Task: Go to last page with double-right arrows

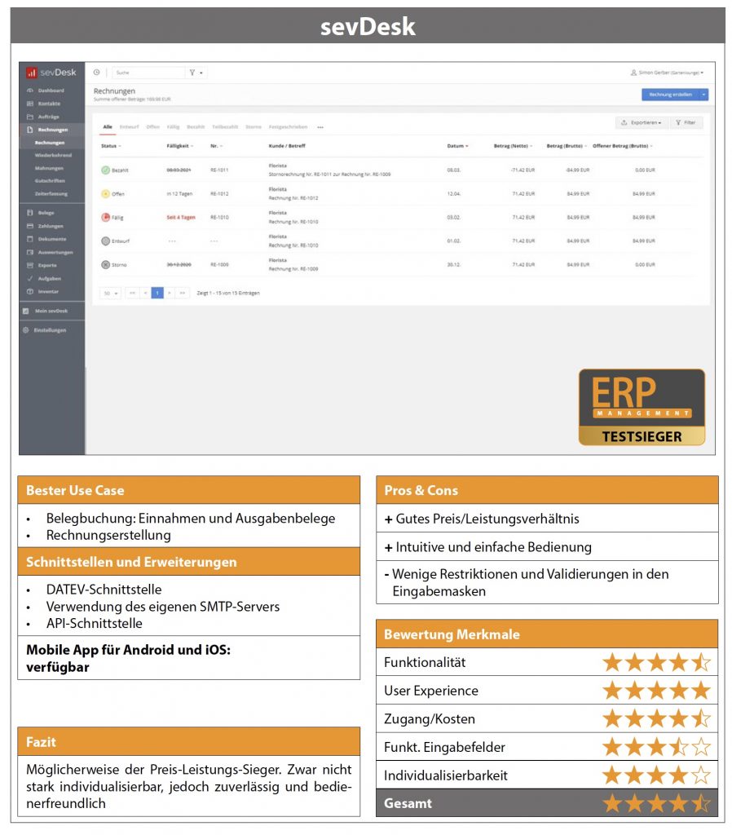Action: [183, 294]
